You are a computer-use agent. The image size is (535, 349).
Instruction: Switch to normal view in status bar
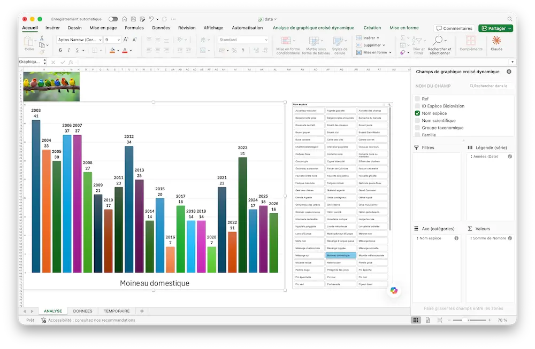click(416, 320)
